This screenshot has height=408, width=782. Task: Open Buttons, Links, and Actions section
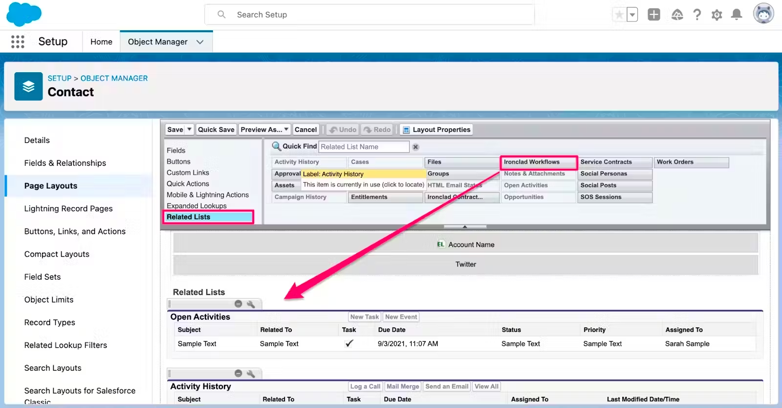click(75, 231)
